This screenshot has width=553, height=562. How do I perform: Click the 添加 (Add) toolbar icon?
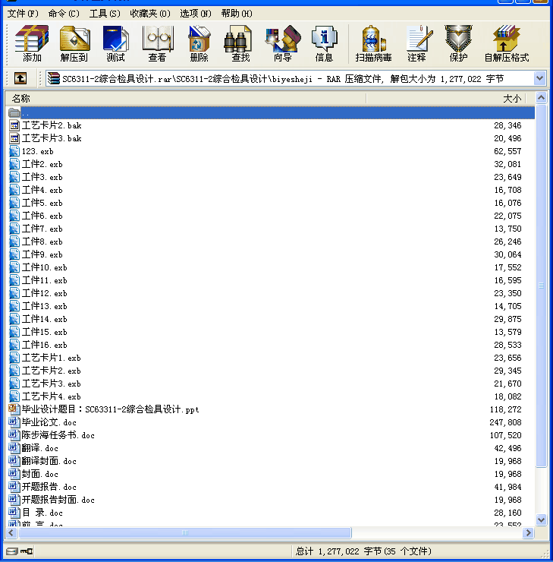point(32,43)
